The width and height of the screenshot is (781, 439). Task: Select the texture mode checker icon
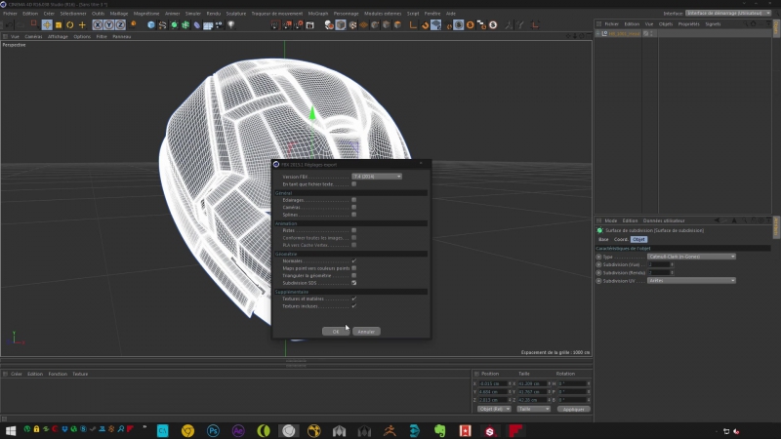pos(352,25)
